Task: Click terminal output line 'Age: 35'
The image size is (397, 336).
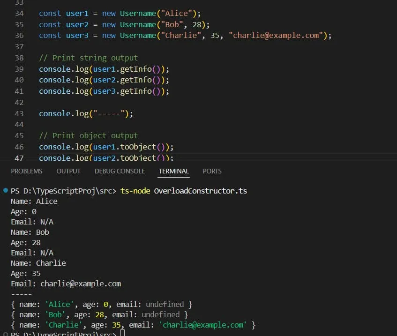Action: [26, 274]
